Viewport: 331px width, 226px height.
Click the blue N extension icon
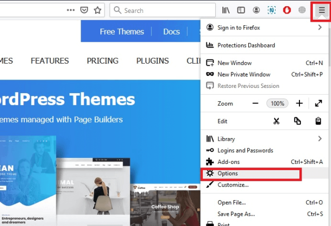click(272, 10)
